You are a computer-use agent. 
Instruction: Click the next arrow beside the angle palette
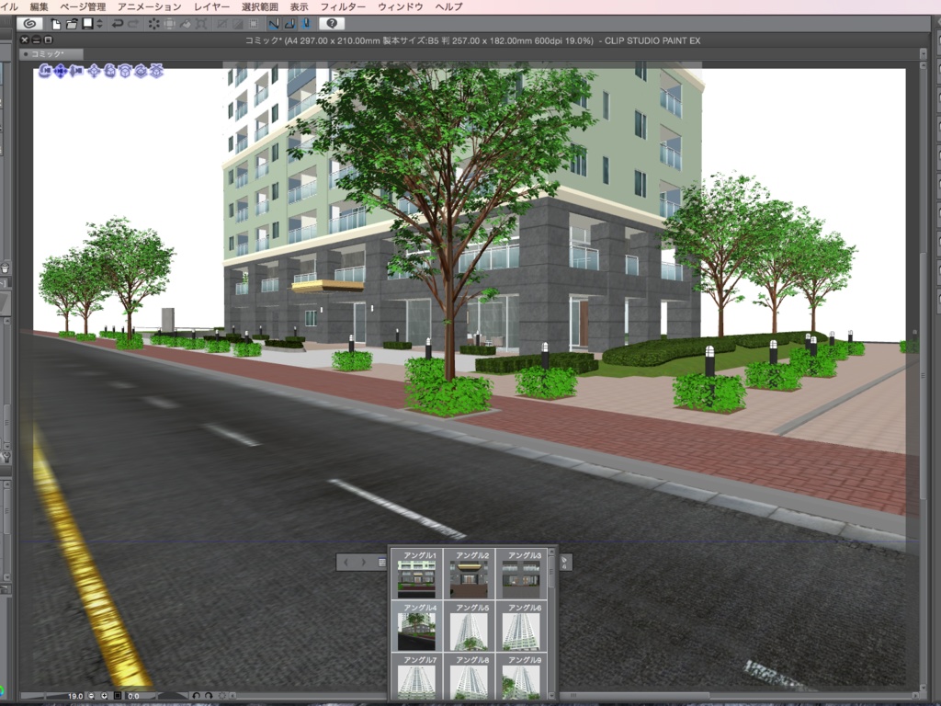[364, 563]
